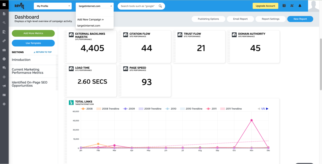Open the user avatar picture

314,6
